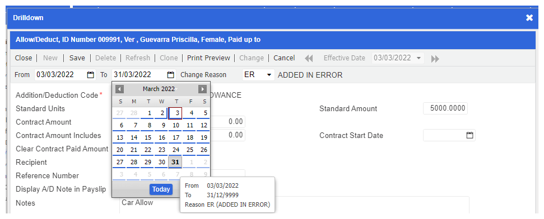The width and height of the screenshot is (544, 219).
Task: Click the Standard Amount field
Action: (x=445, y=108)
